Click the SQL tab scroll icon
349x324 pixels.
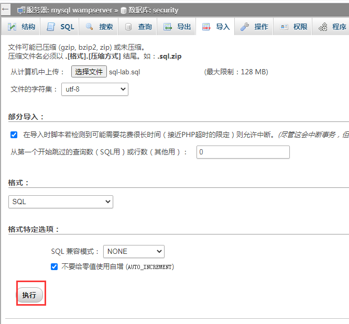(51, 27)
